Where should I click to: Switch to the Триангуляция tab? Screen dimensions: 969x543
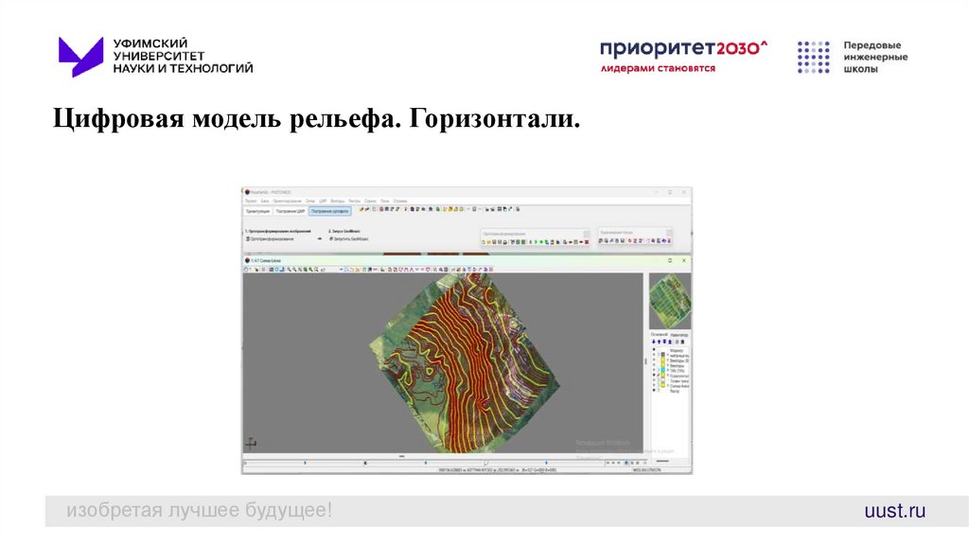tap(257, 211)
